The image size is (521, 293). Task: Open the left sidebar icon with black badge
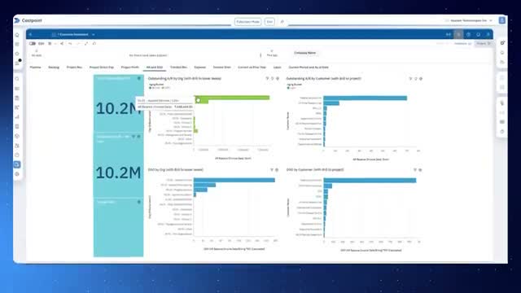(x=18, y=63)
